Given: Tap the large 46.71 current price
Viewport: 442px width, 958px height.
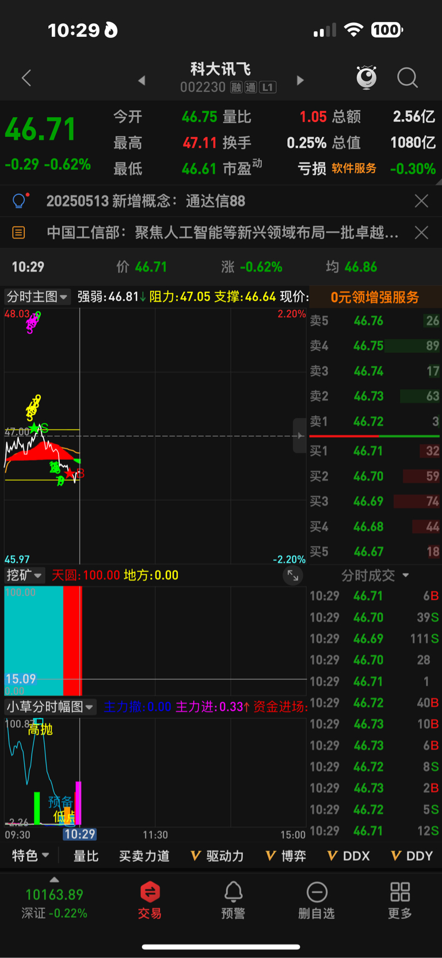Looking at the screenshot, I should (40, 129).
